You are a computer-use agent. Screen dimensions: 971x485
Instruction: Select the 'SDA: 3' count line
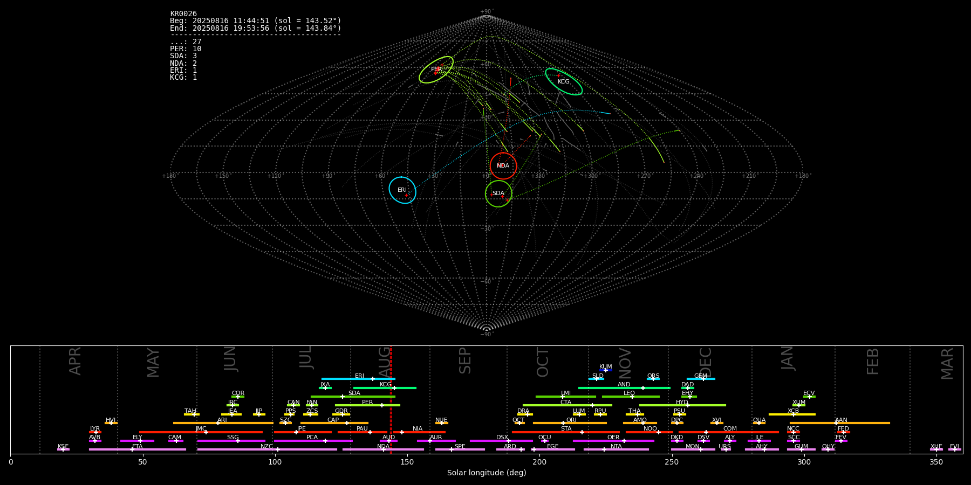click(x=183, y=56)
